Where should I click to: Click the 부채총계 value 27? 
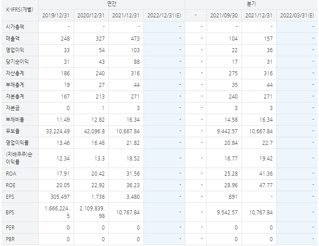point(102,85)
